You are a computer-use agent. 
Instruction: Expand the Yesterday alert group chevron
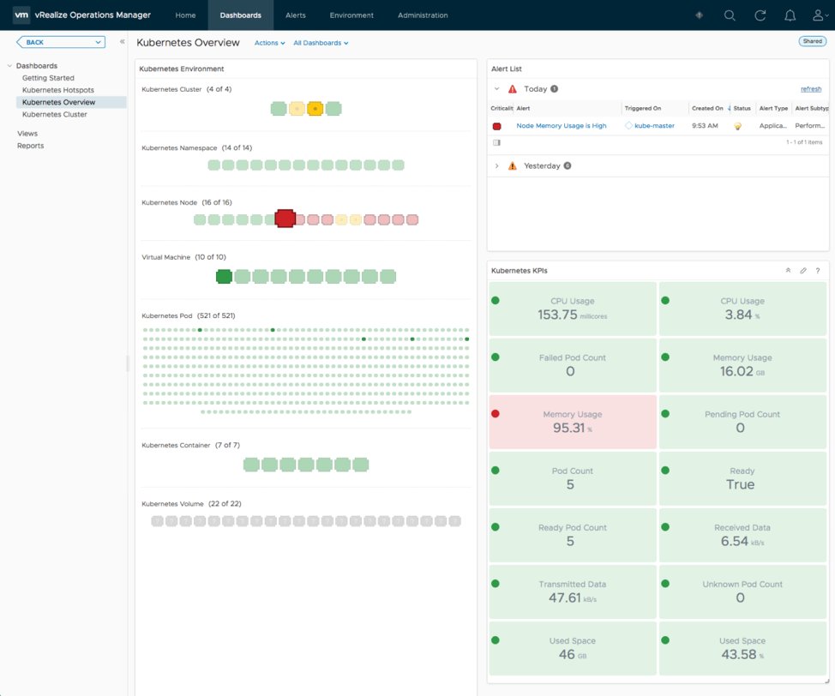coord(496,165)
